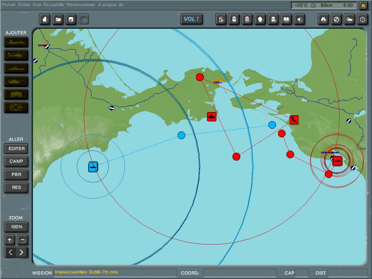Select the blue ship unit on the map
Viewport: 372px width, 279px height.
(x=93, y=167)
